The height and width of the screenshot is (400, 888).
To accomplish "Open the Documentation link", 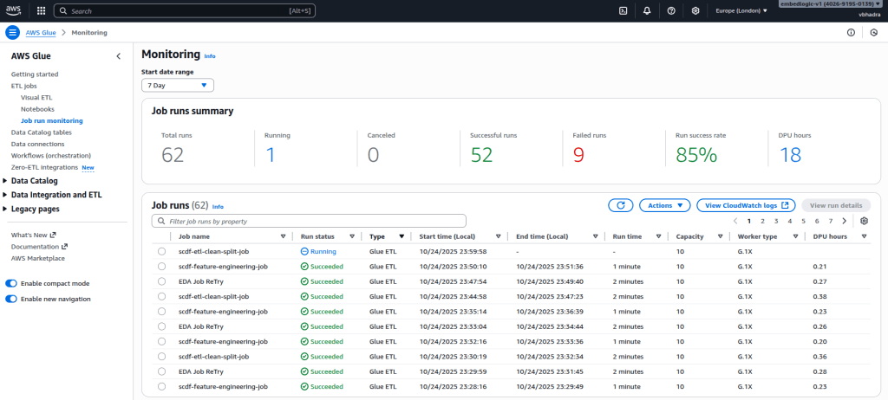I will click(x=36, y=247).
